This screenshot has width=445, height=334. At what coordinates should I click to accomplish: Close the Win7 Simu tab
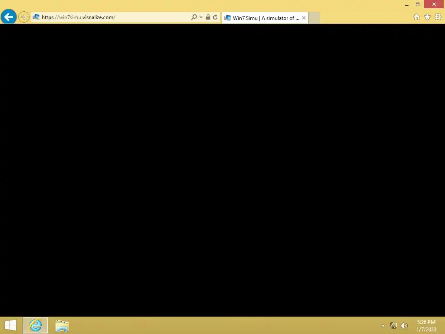(304, 18)
